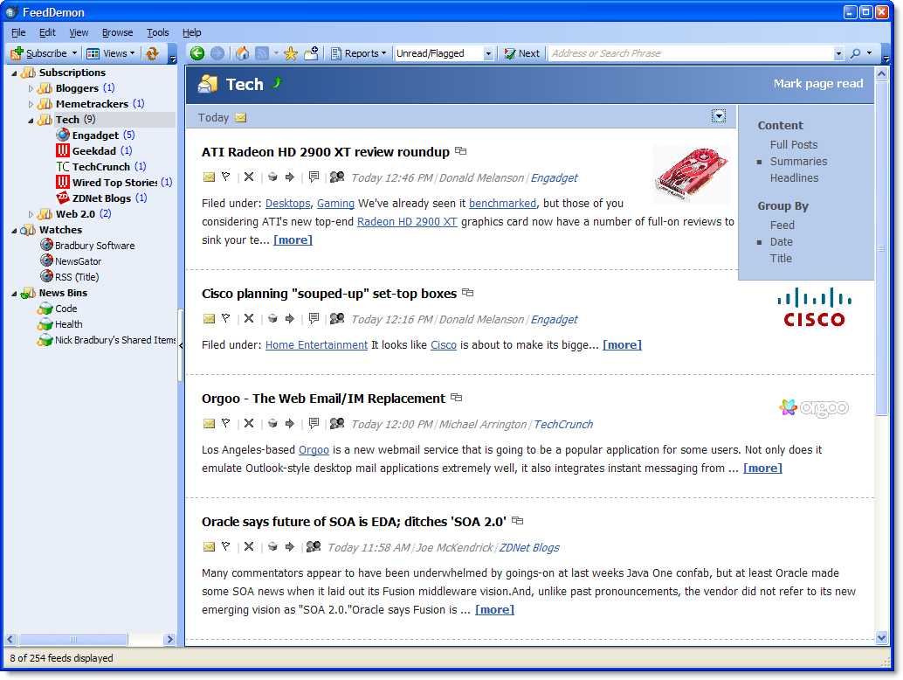Image resolution: width=903 pixels, height=680 pixels.
Task: Click envelope icon under ATI Radeon article
Action: (x=209, y=177)
